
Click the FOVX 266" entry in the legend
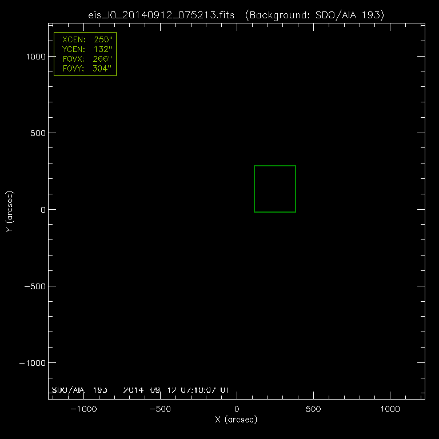(x=85, y=59)
